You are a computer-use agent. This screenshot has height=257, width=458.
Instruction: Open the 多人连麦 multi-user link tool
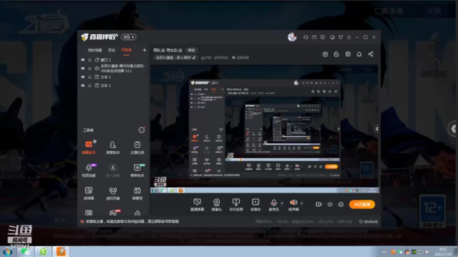tap(113, 170)
